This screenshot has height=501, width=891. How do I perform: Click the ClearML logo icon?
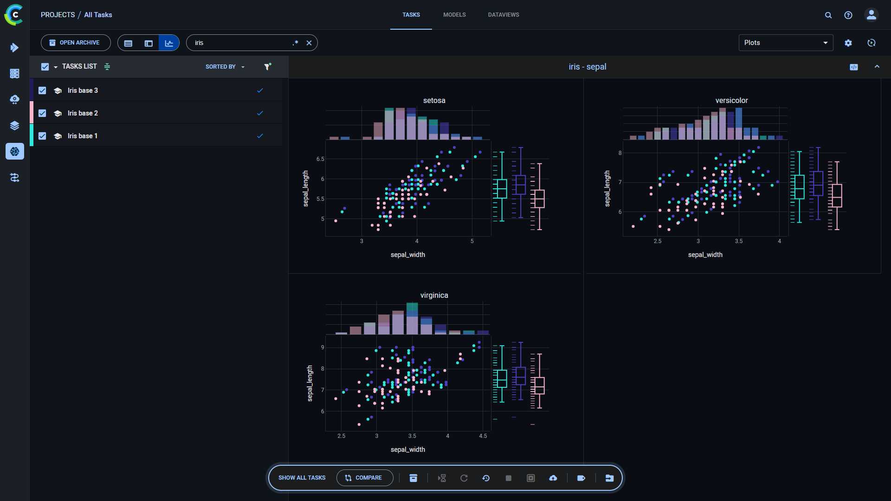(14, 15)
